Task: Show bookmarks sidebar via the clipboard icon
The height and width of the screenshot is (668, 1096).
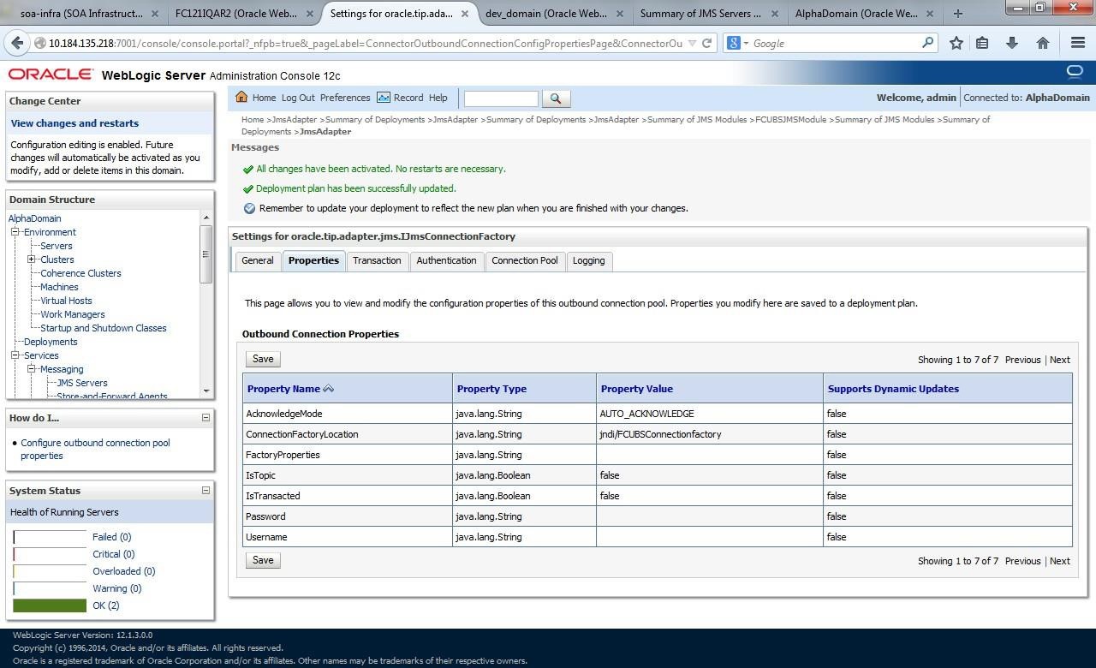Action: coord(981,43)
